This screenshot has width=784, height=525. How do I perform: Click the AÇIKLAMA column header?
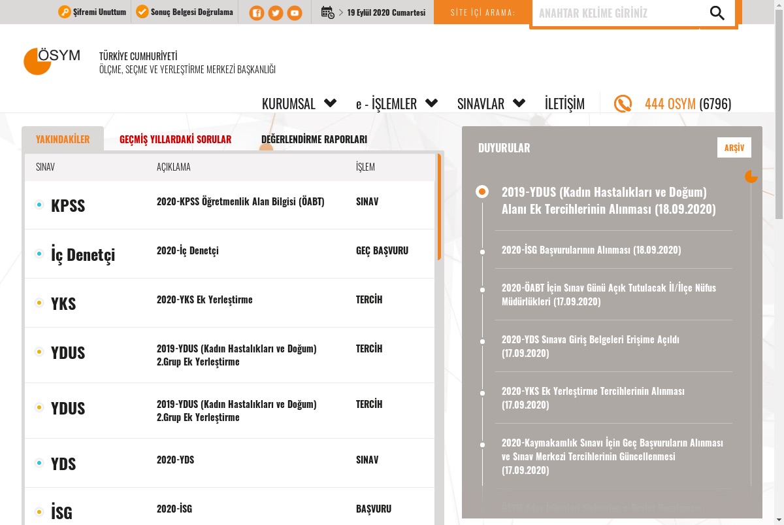pyautogui.click(x=174, y=167)
